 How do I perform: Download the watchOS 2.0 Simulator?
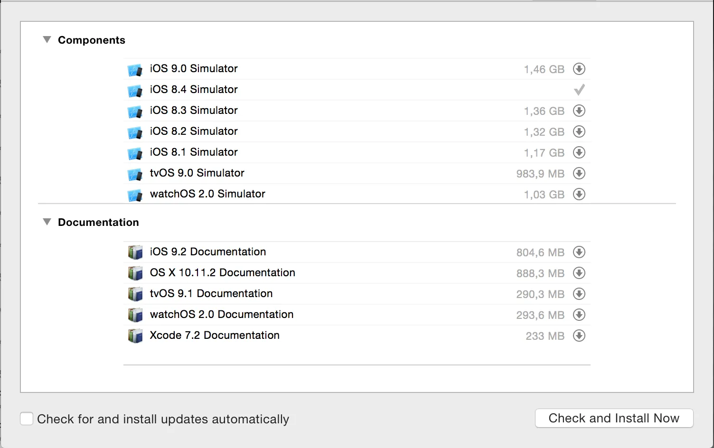pyautogui.click(x=579, y=194)
